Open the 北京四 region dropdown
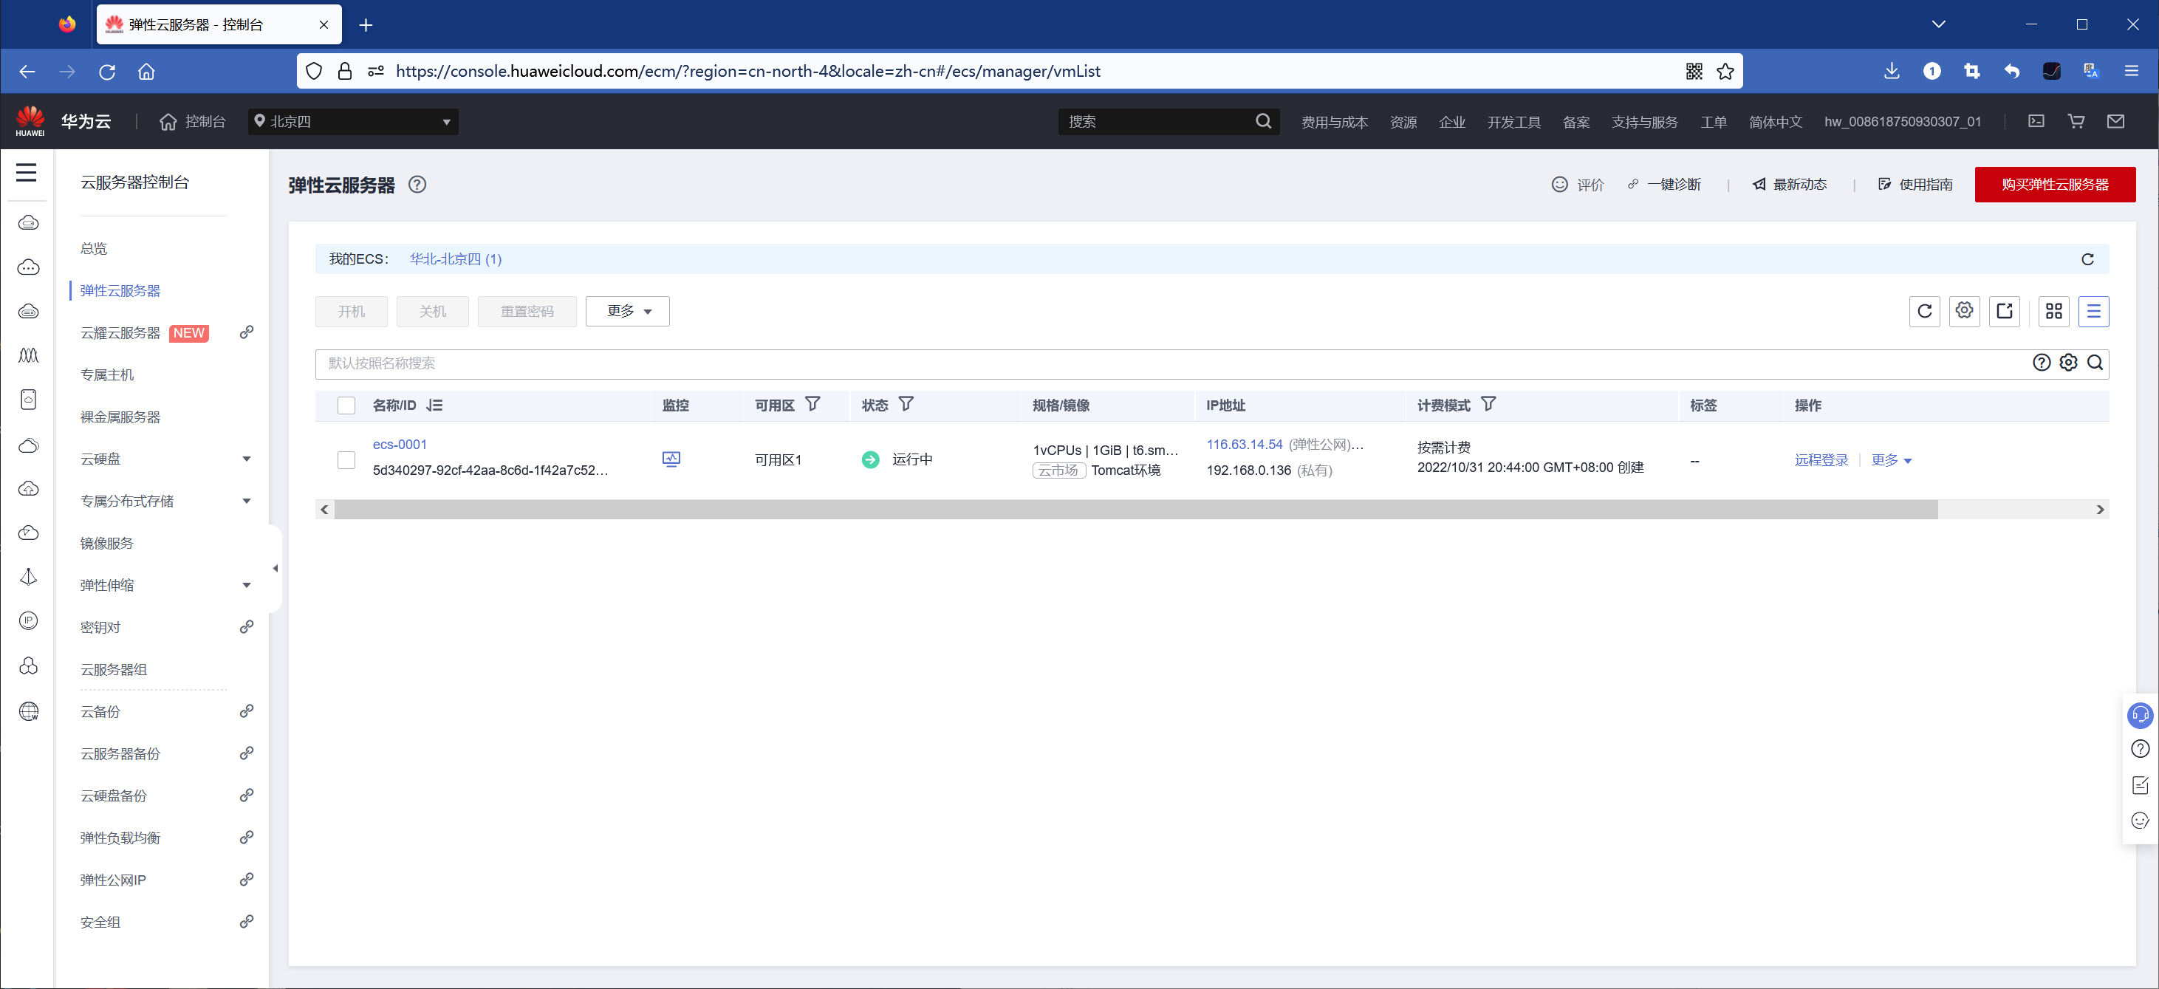This screenshot has height=989, width=2159. click(x=353, y=122)
